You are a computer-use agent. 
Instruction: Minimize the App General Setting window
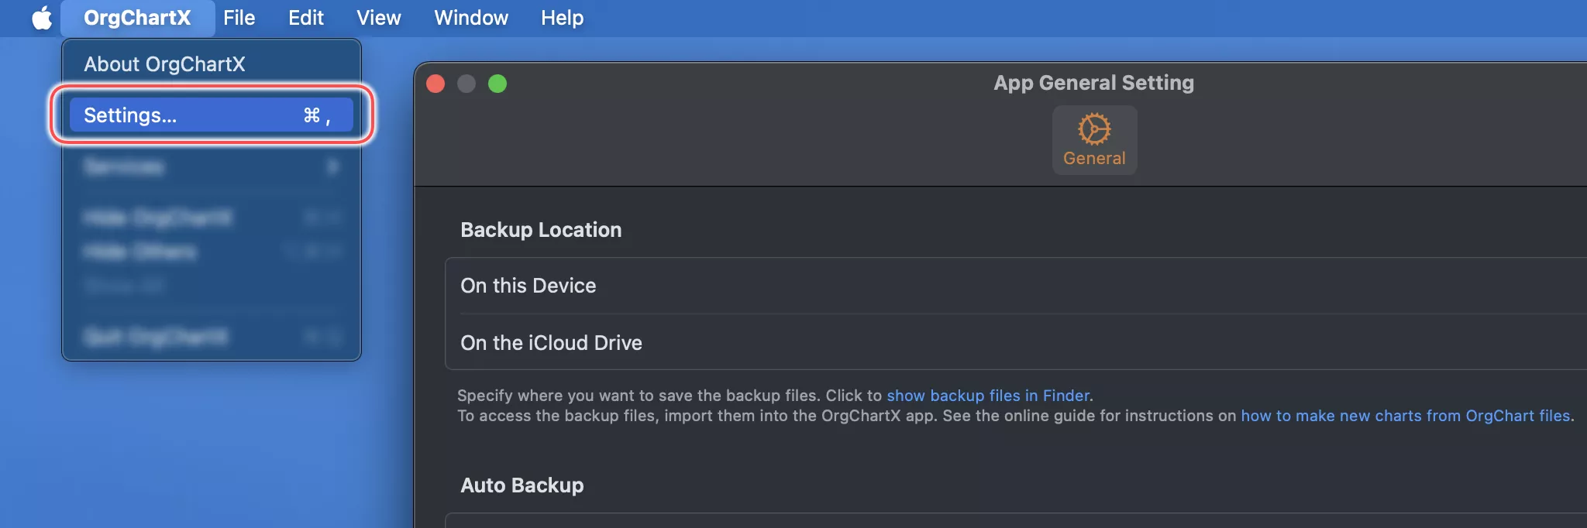[466, 84]
